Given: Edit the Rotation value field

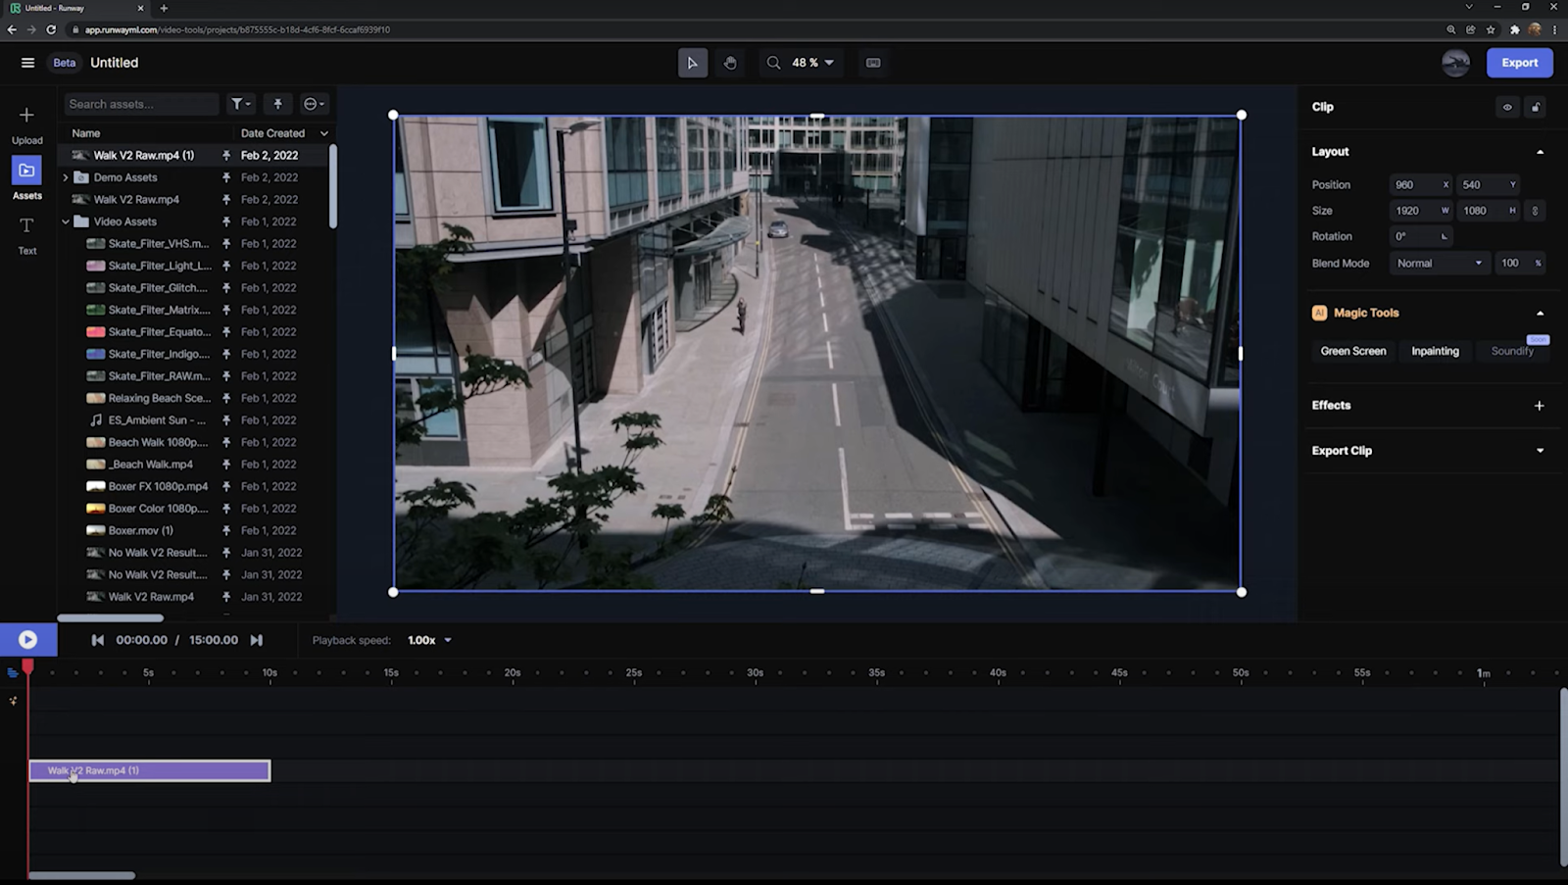Looking at the screenshot, I should point(1420,236).
